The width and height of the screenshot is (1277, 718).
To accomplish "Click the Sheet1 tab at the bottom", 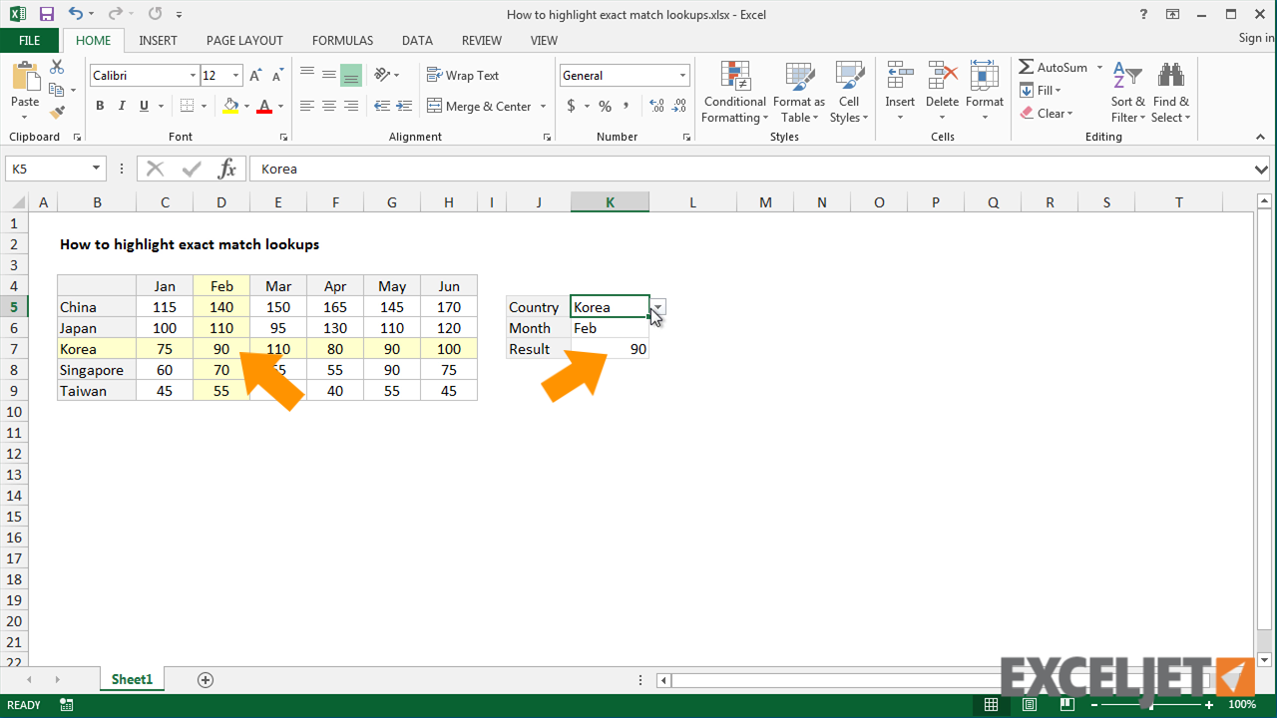I will [x=131, y=679].
